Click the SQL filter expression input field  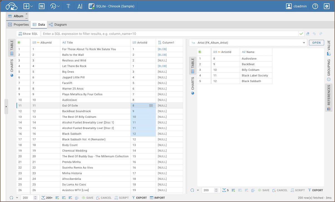click(169, 34)
